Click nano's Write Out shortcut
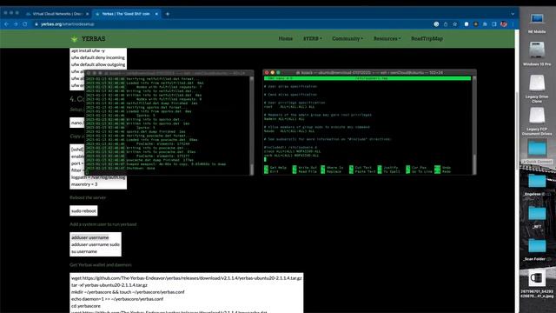The height and width of the screenshot is (313, 556). 305,168
